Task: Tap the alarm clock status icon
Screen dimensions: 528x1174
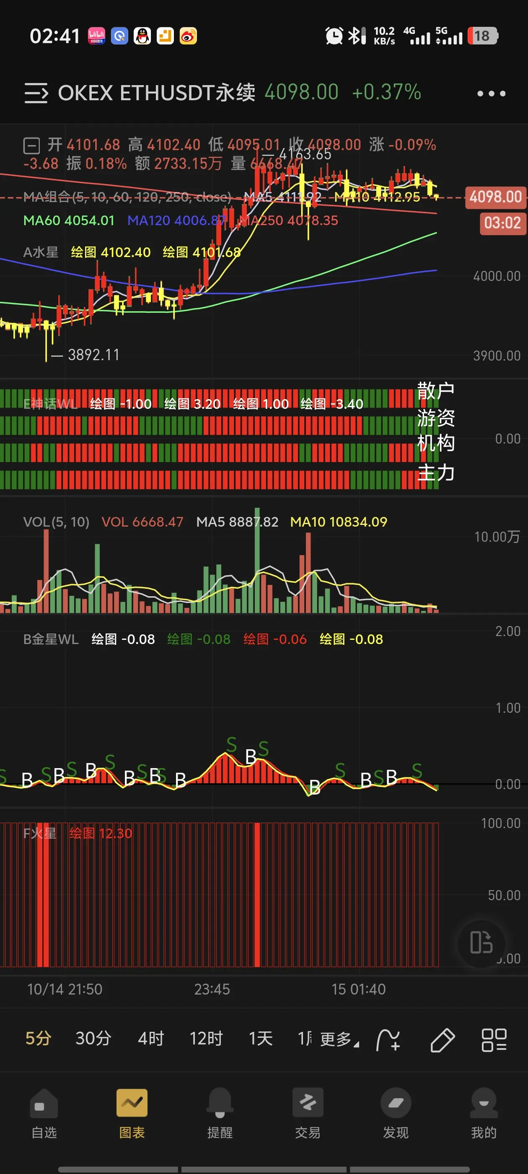Action: click(x=334, y=36)
